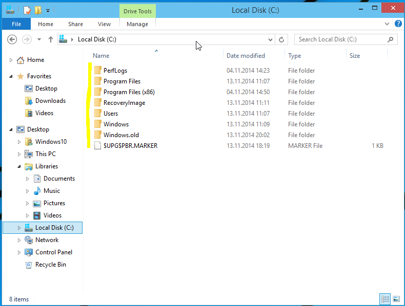Select the Program Files (x86) folder
The height and width of the screenshot is (306, 405).
[129, 92]
